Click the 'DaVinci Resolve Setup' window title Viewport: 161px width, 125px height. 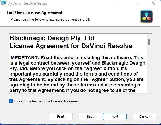pos(27,3)
